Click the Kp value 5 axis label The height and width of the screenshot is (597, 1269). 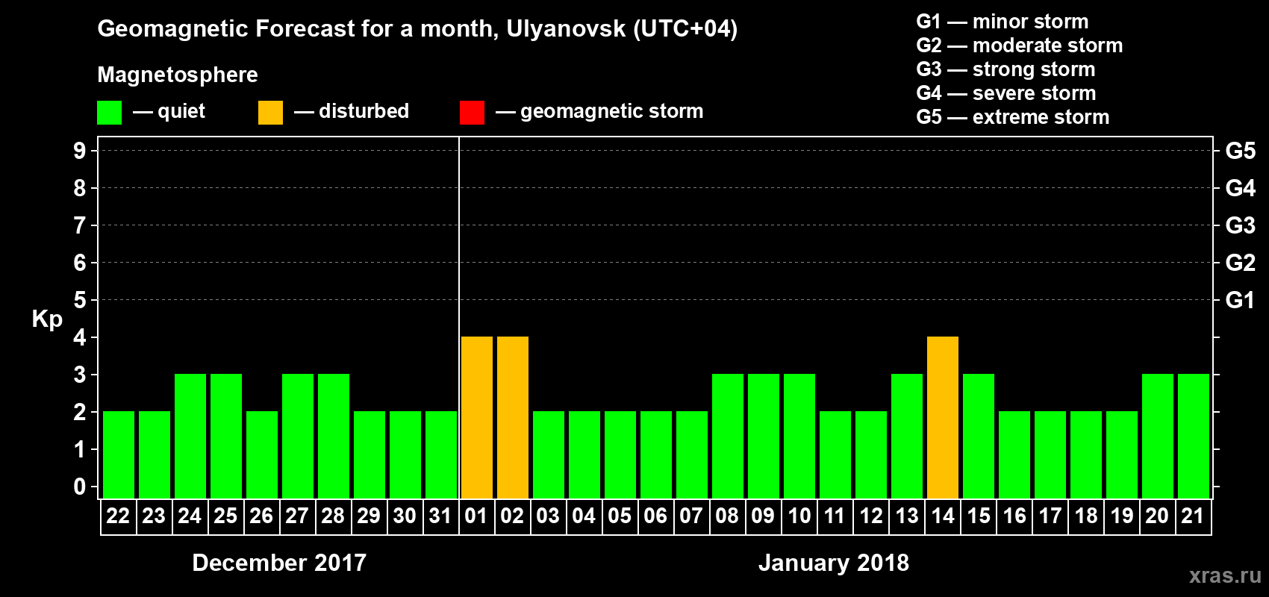point(80,300)
